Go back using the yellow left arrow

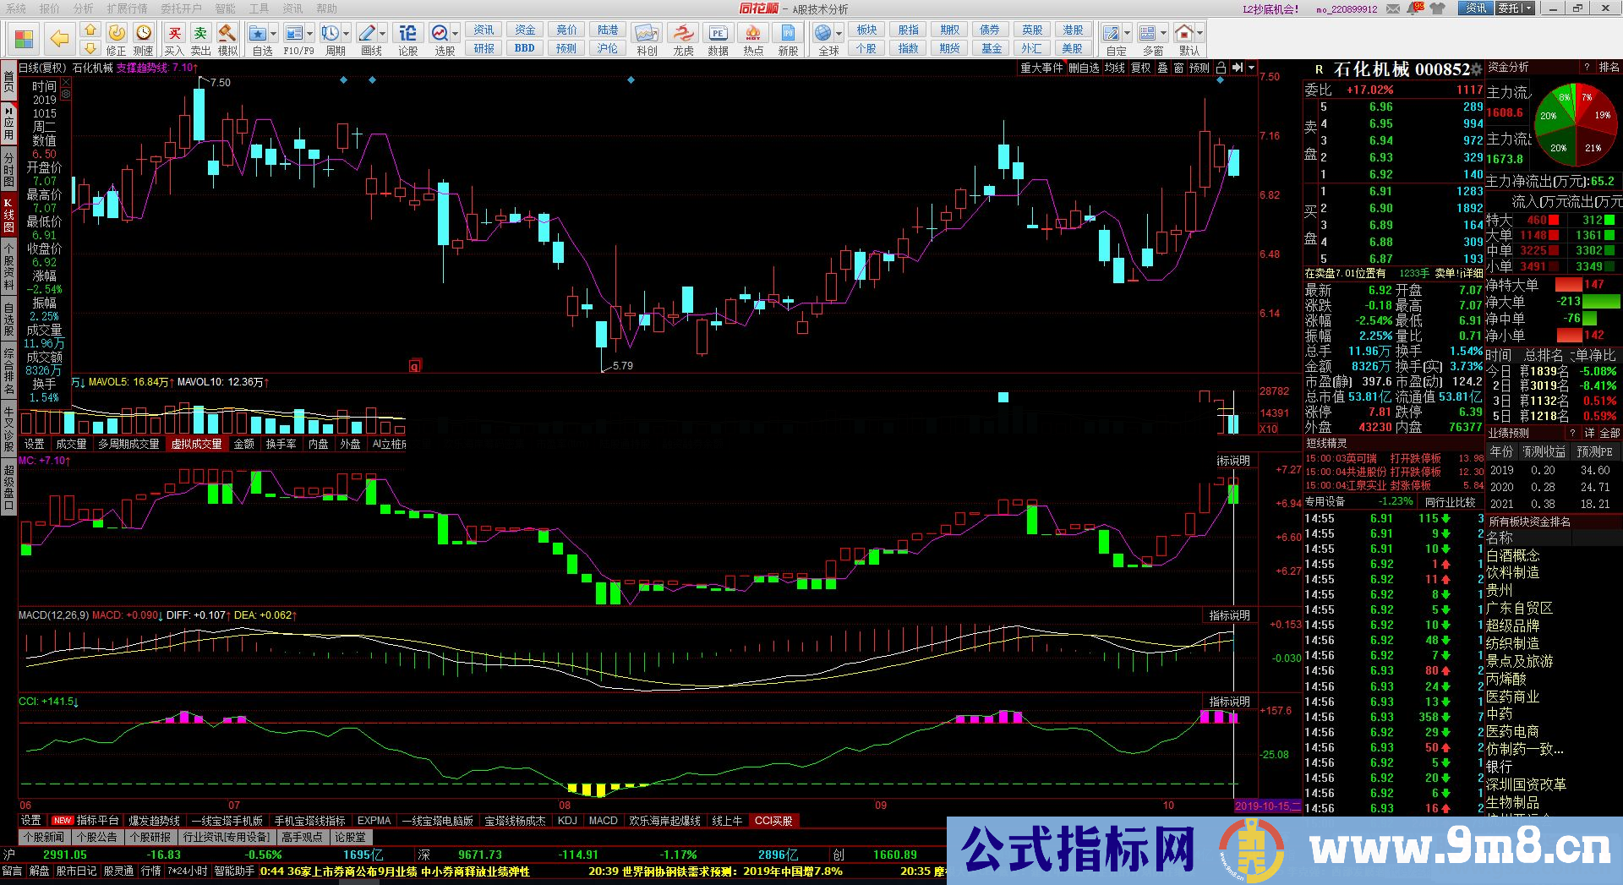tap(59, 38)
